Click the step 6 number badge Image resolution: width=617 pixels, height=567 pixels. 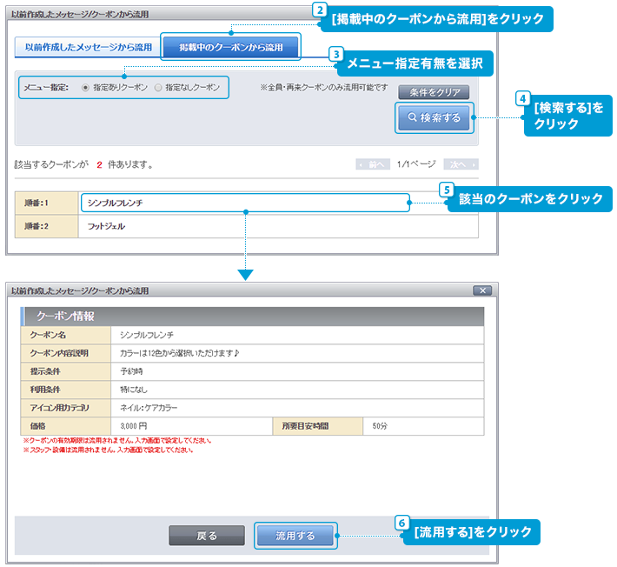coord(401,523)
